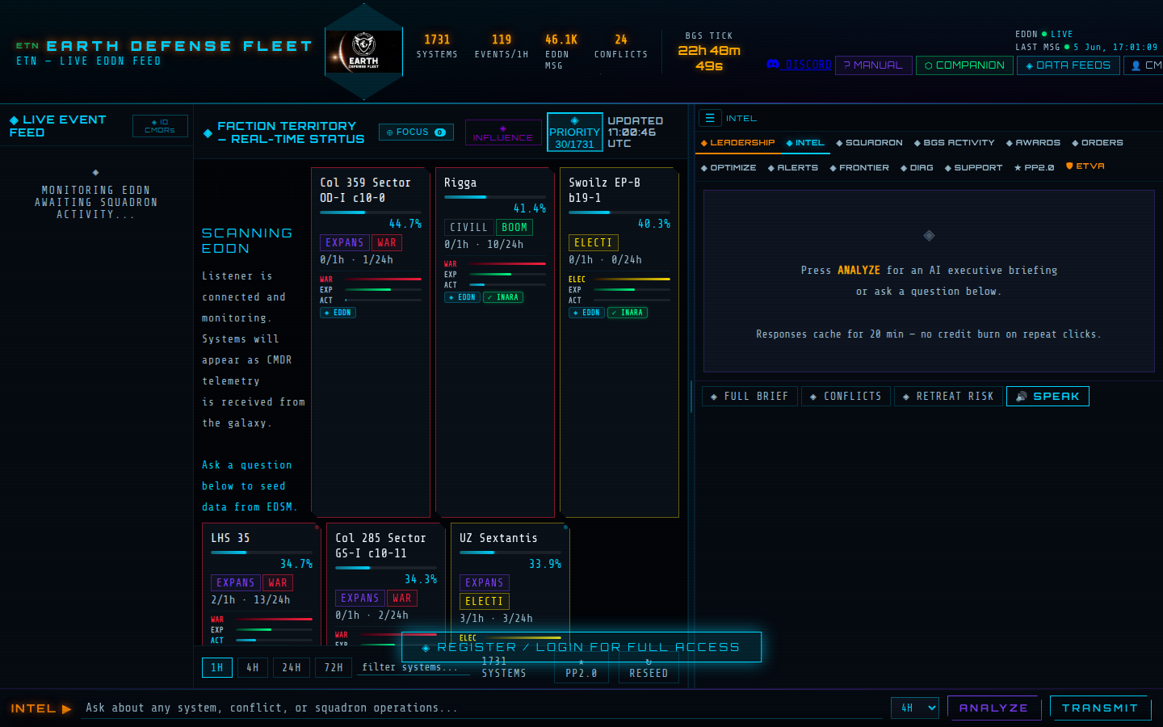This screenshot has width=1163, height=727.
Task: Select the 4H time range
Action: [253, 668]
